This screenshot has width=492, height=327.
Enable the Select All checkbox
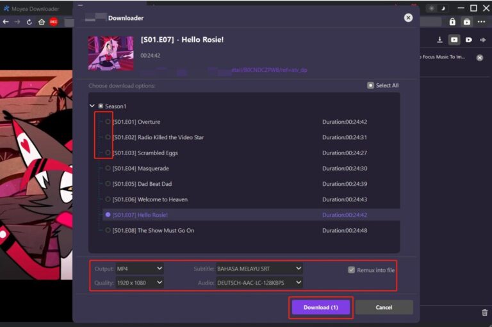click(370, 85)
